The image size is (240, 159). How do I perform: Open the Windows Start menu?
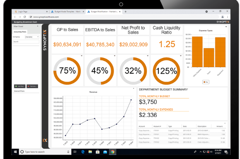[x=15, y=152]
